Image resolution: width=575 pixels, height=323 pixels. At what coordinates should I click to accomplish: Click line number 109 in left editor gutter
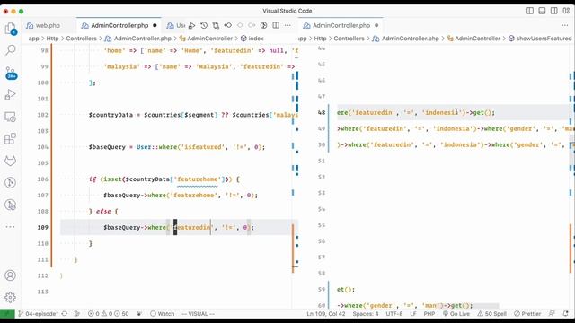[42, 227]
